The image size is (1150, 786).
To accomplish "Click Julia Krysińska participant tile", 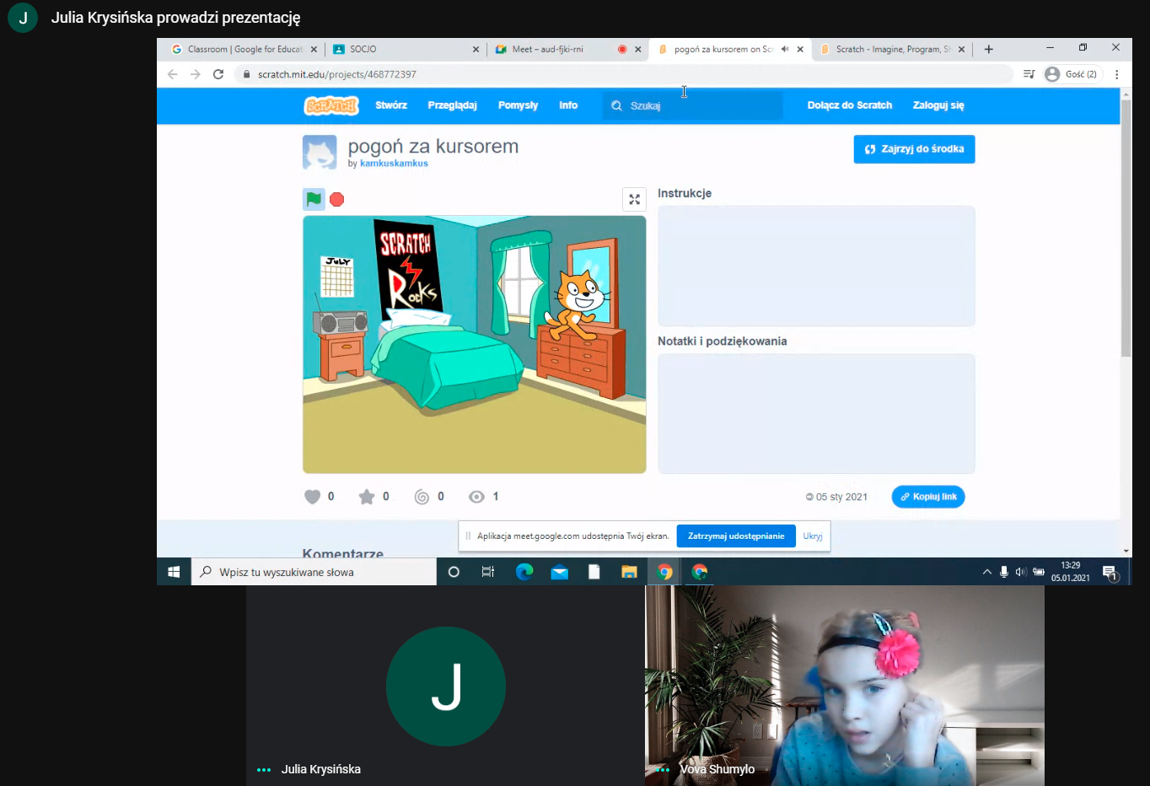I will click(445, 686).
